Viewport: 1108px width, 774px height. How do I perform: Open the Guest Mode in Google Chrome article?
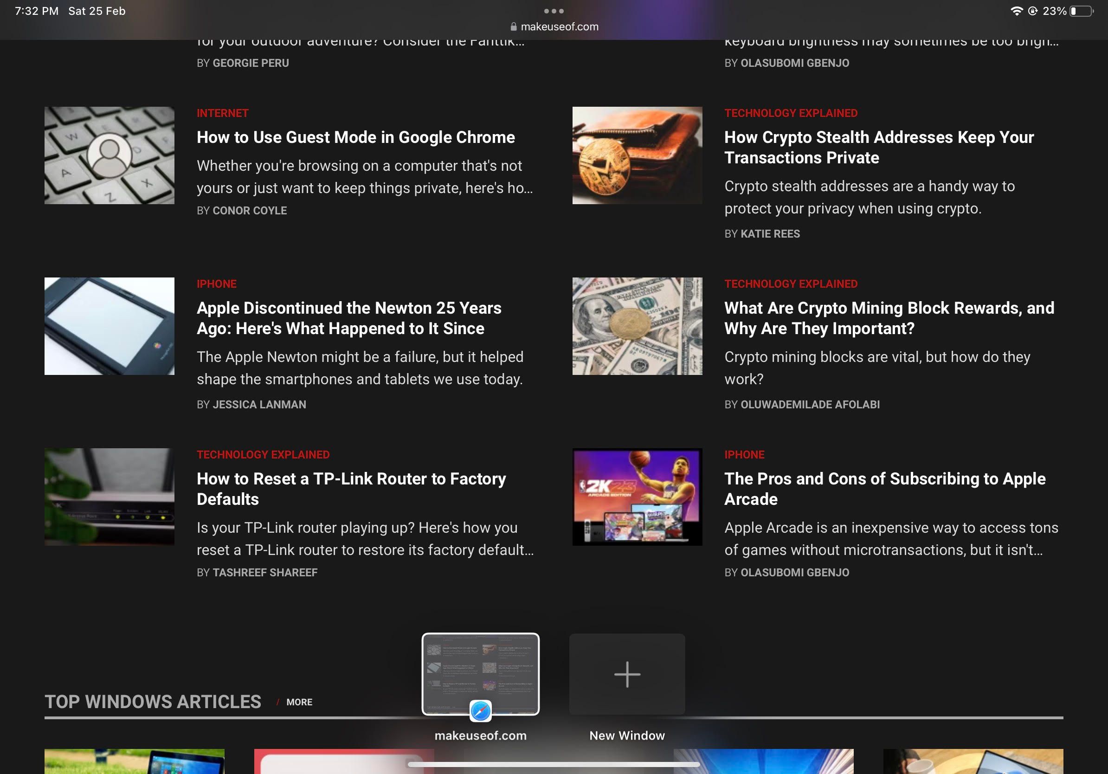pyautogui.click(x=355, y=137)
